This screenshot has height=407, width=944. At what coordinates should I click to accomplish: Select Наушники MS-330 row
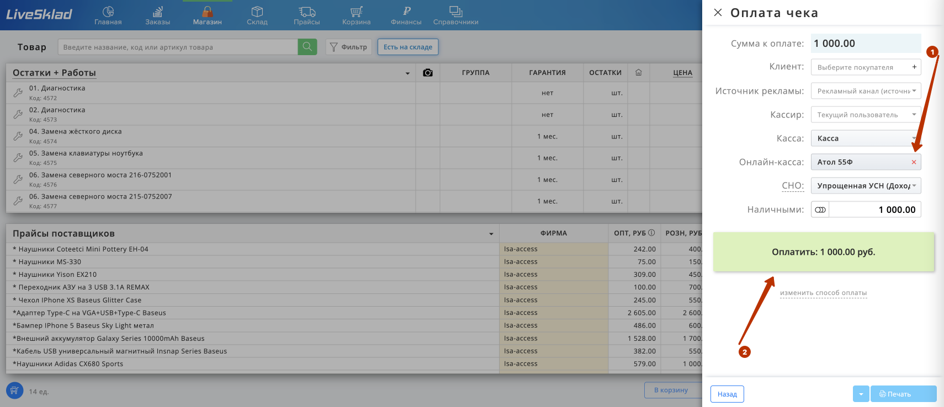tap(354, 262)
